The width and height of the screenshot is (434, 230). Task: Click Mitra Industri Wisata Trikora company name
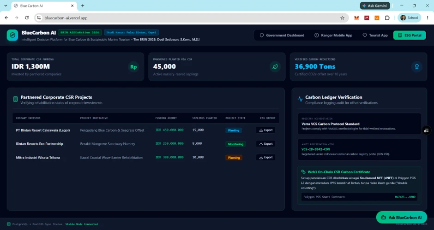tap(38, 158)
